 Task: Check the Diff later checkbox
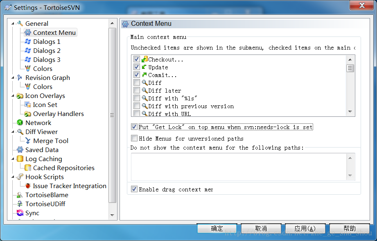coord(137,91)
